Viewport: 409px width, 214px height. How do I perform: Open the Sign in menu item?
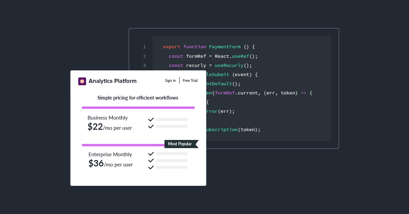point(170,81)
